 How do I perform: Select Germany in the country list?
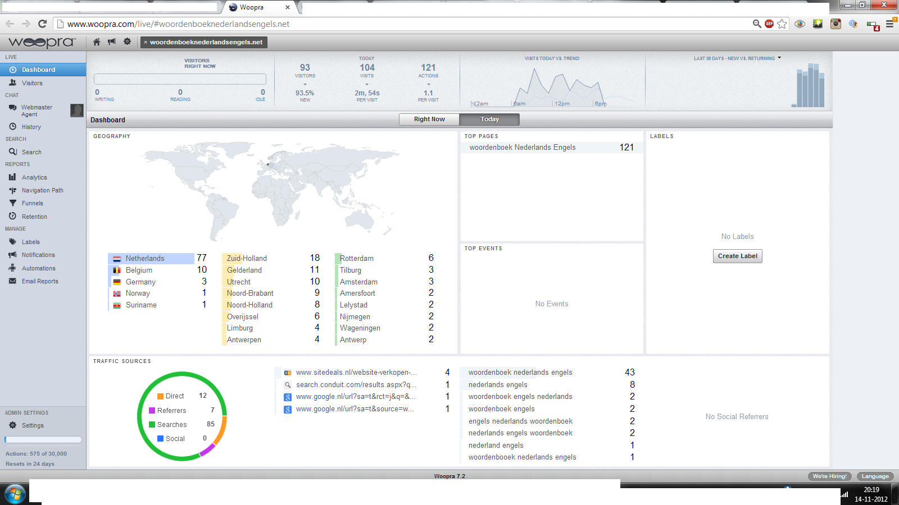coord(159,282)
